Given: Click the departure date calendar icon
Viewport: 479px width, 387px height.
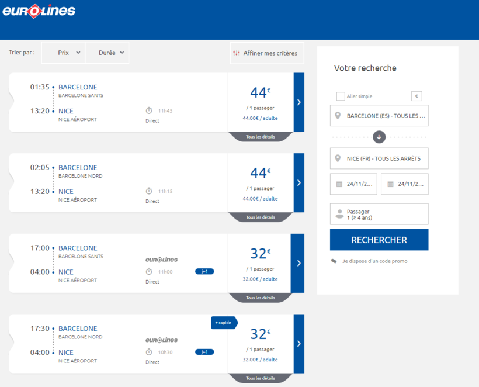Looking at the screenshot, I should click(x=339, y=184).
